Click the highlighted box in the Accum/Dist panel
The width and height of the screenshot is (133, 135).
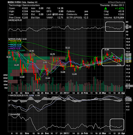[x=117, y=124]
